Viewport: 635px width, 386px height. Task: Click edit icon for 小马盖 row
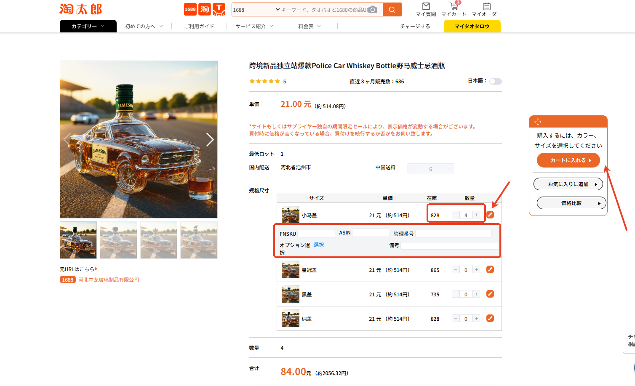click(x=490, y=215)
